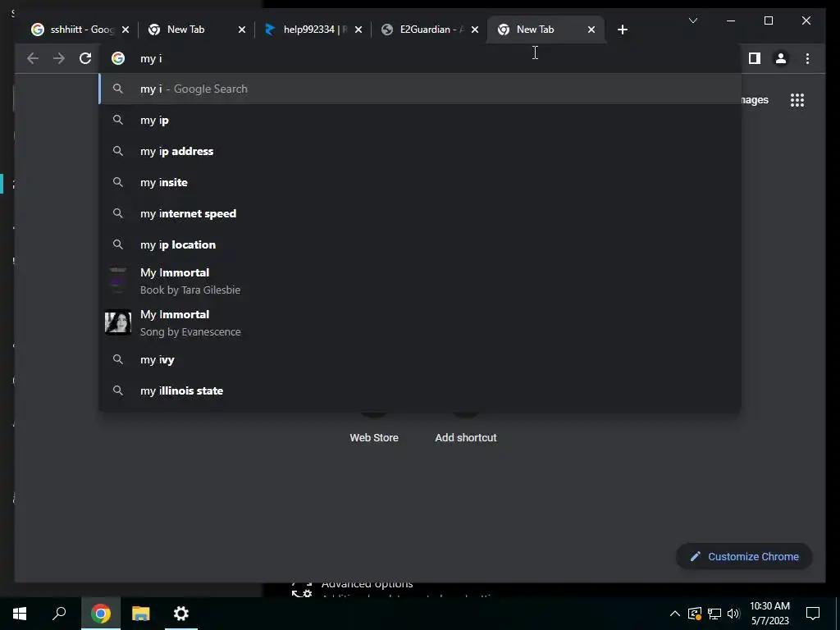Click the volume speaker tray icon
The image size is (840, 630).
[733, 614]
